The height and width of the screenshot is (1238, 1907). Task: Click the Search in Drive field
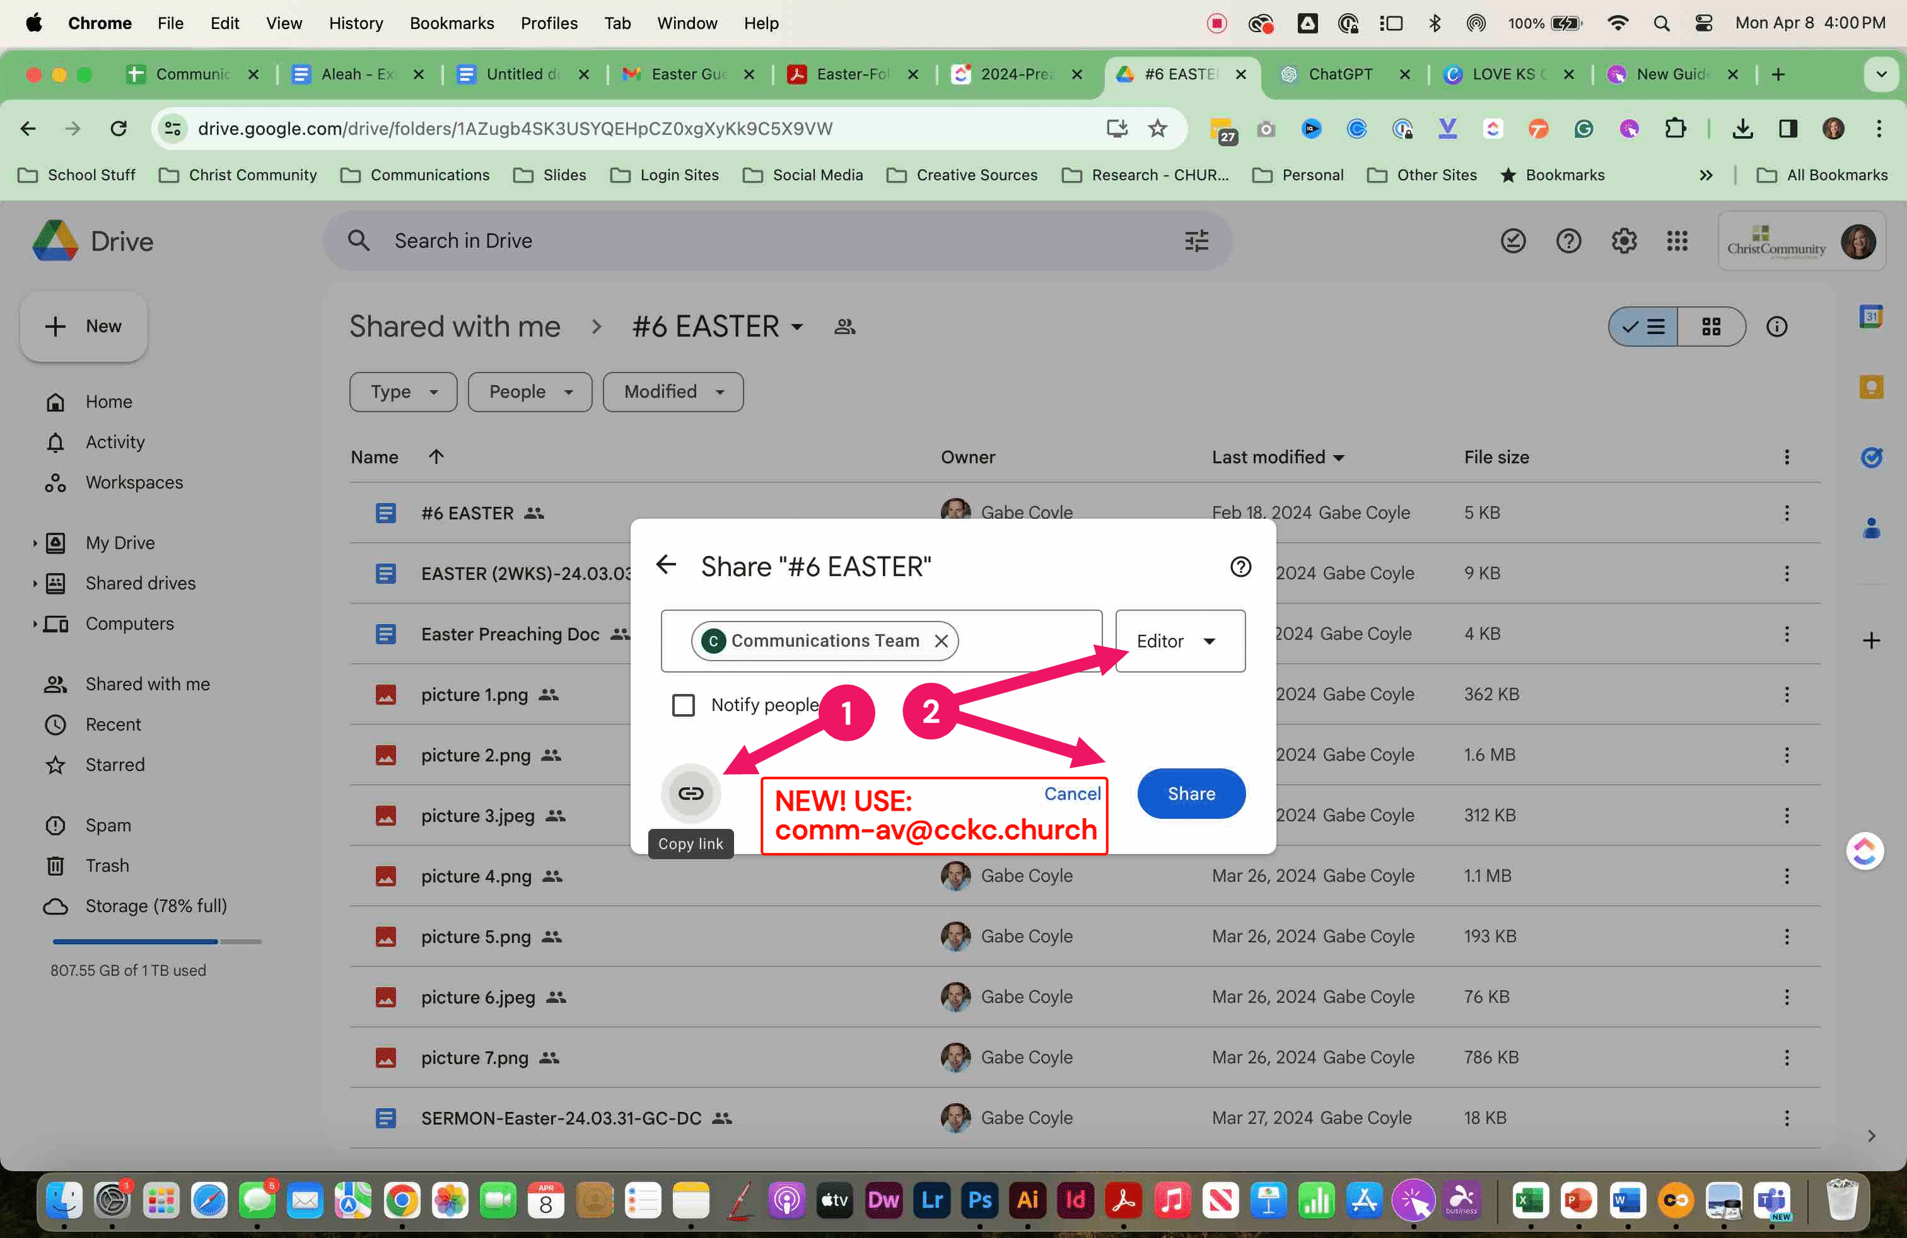(x=777, y=241)
